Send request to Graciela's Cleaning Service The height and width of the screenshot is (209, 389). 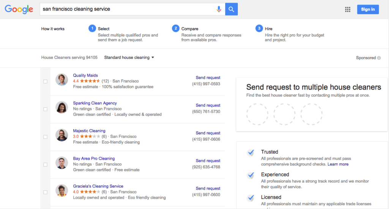point(208,189)
